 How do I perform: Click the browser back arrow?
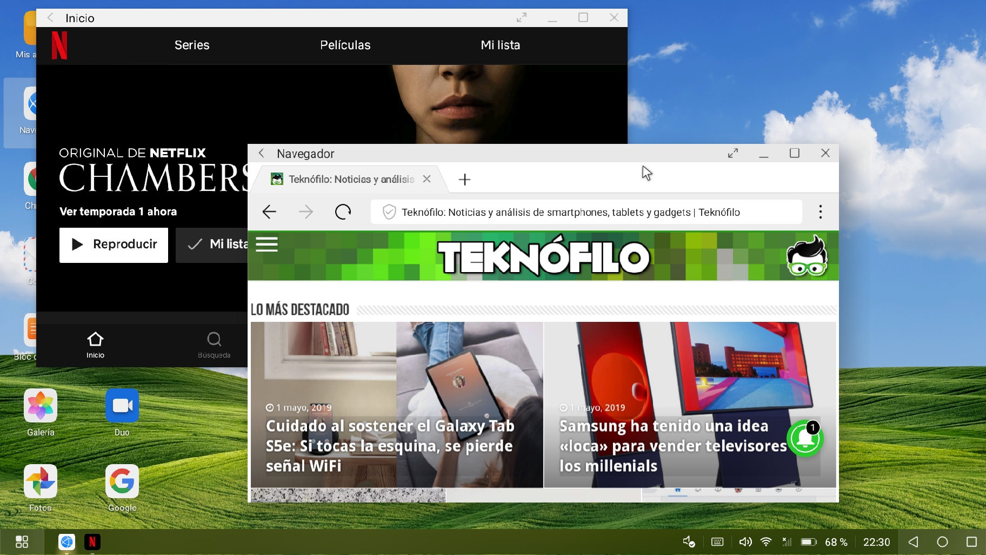tap(269, 212)
